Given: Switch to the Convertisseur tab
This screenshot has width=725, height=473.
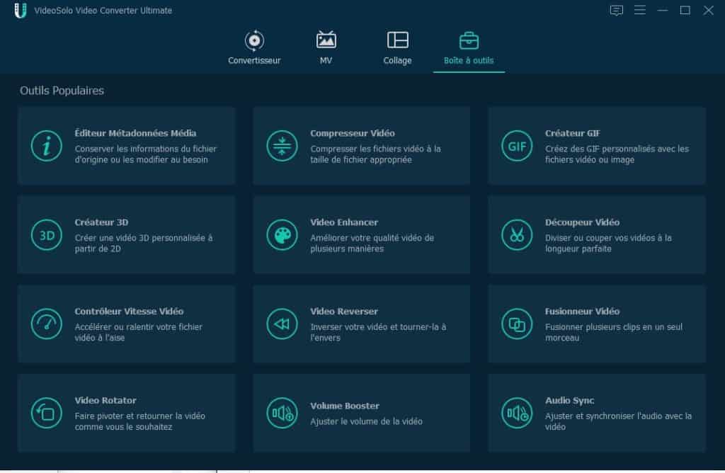Looking at the screenshot, I should 253,47.
